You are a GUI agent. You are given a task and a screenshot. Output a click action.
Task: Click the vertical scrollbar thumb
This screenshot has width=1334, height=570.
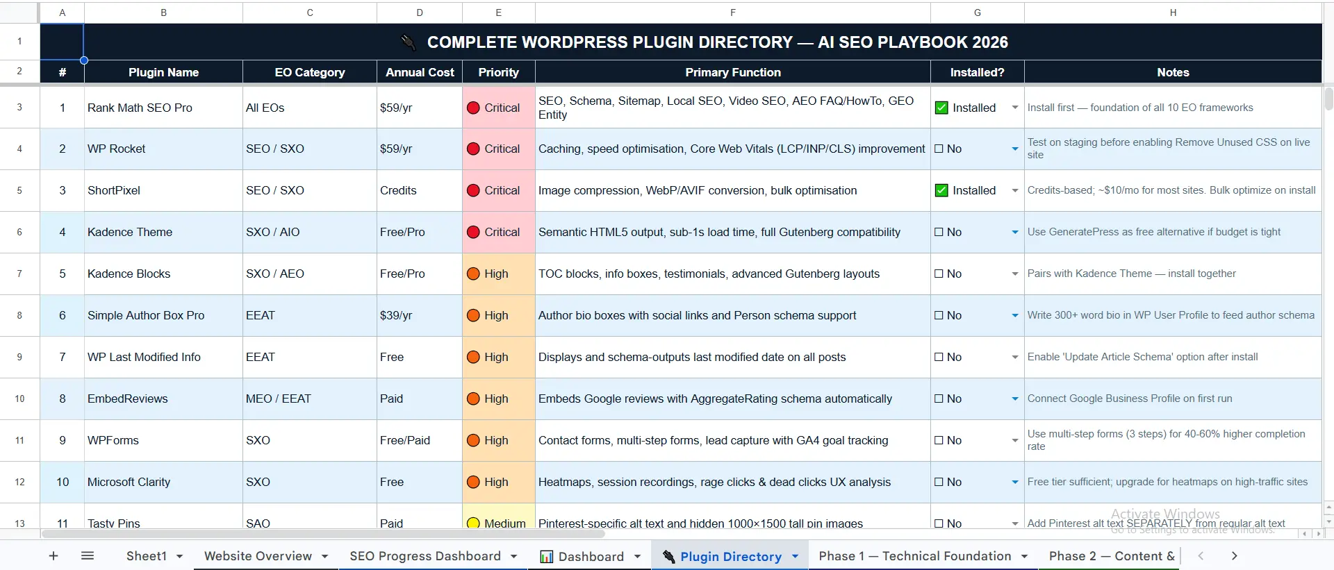[x=1328, y=98]
